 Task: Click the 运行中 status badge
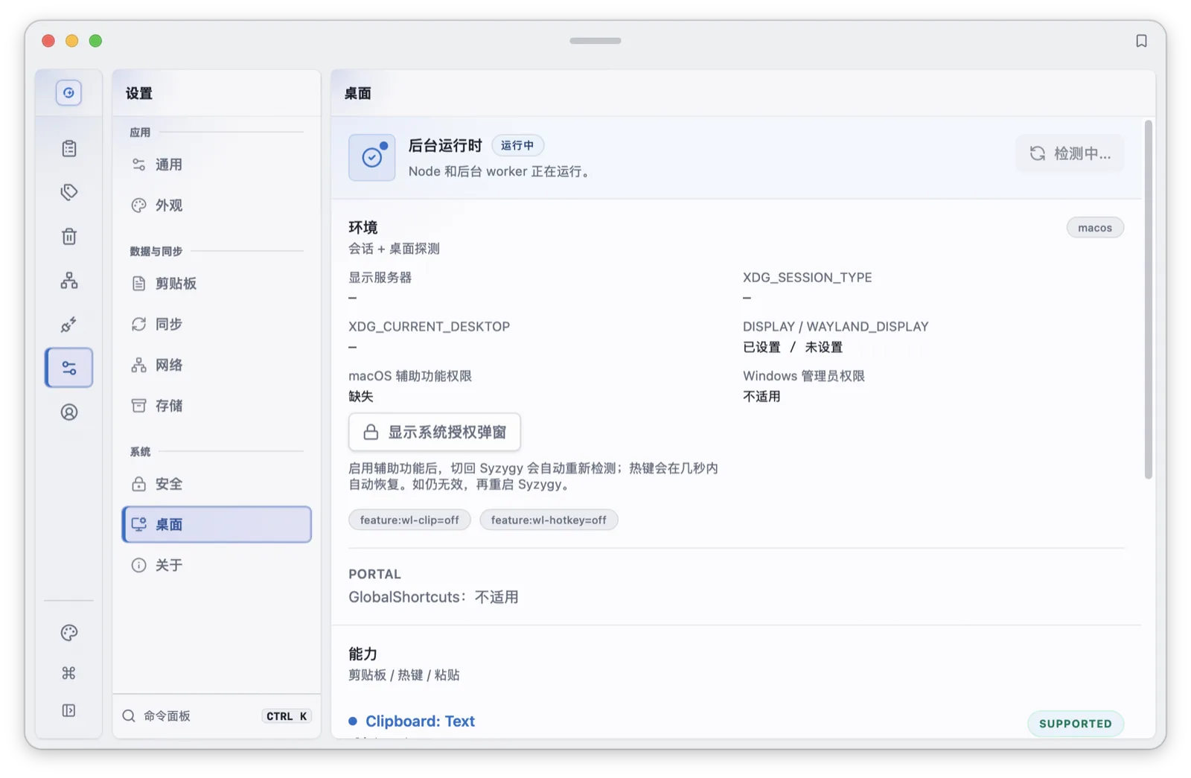[x=517, y=146]
